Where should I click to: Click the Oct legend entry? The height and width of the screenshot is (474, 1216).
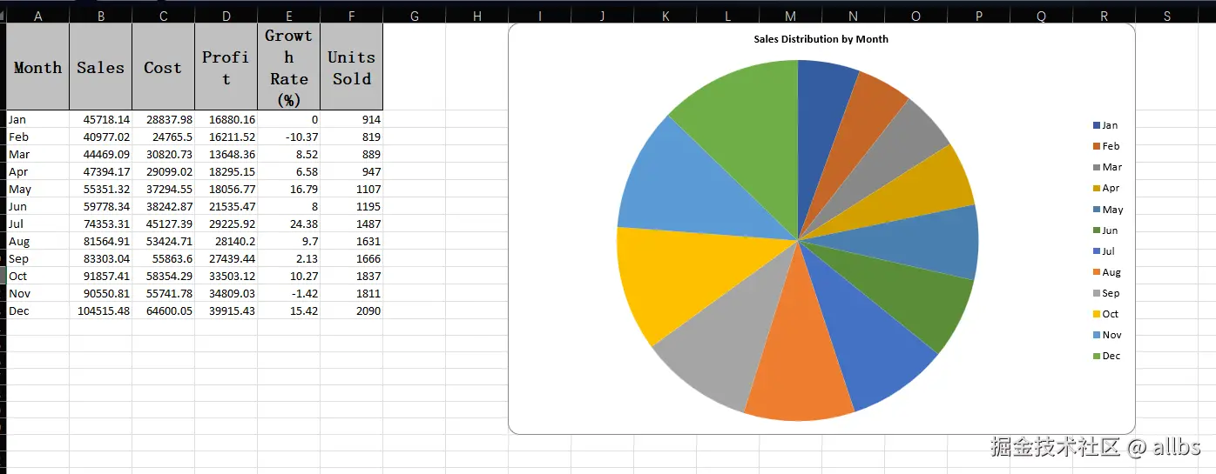coord(1105,314)
